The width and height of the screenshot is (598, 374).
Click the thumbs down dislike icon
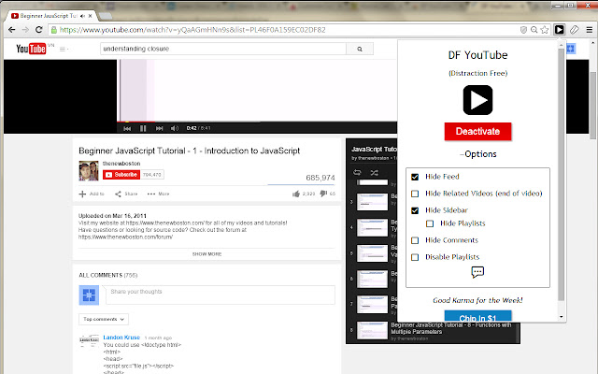(x=324, y=194)
